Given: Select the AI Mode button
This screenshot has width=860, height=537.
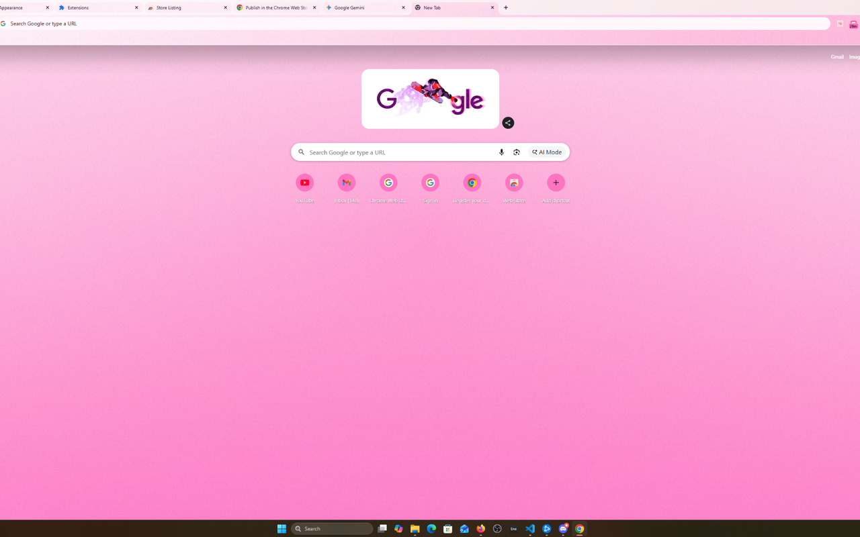Looking at the screenshot, I should 546,152.
